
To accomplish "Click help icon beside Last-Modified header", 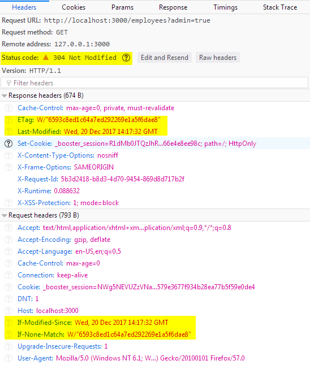I will [x=8, y=132].
